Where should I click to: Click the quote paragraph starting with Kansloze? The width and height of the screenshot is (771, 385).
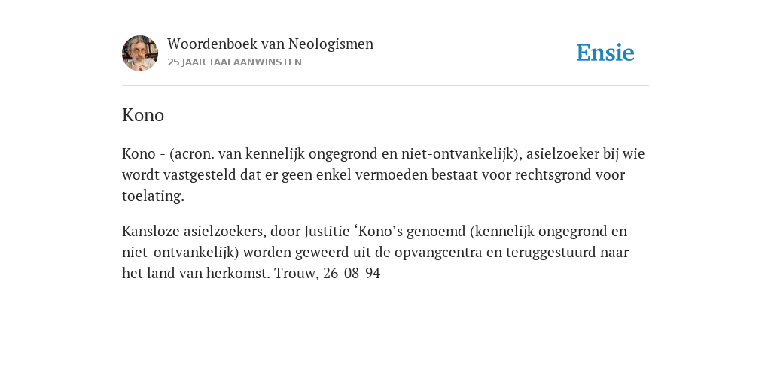pyautogui.click(x=375, y=252)
